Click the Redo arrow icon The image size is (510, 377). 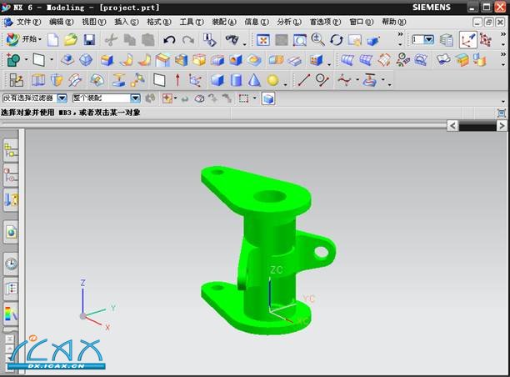(188, 40)
